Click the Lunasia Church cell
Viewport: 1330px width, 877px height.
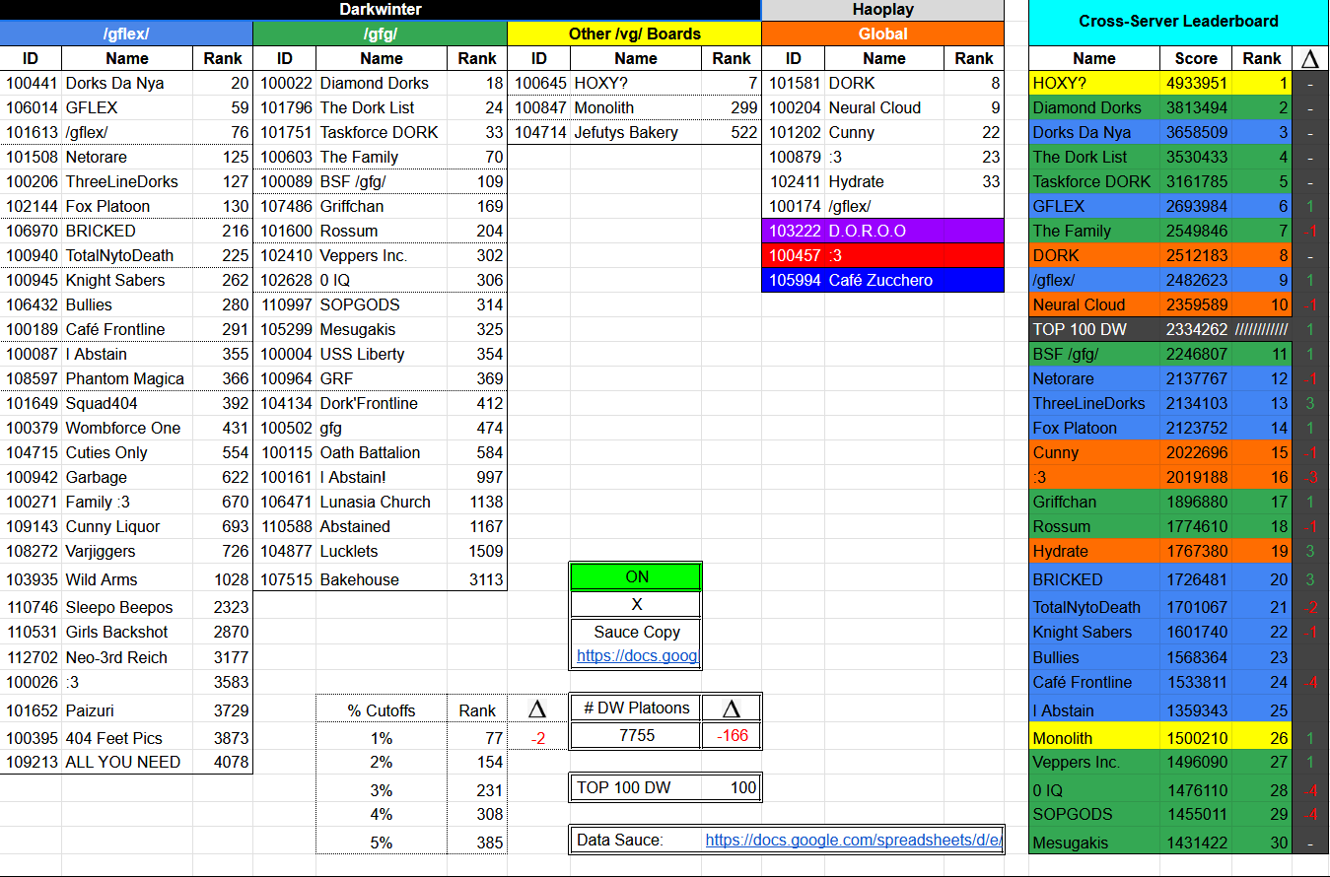(381, 502)
